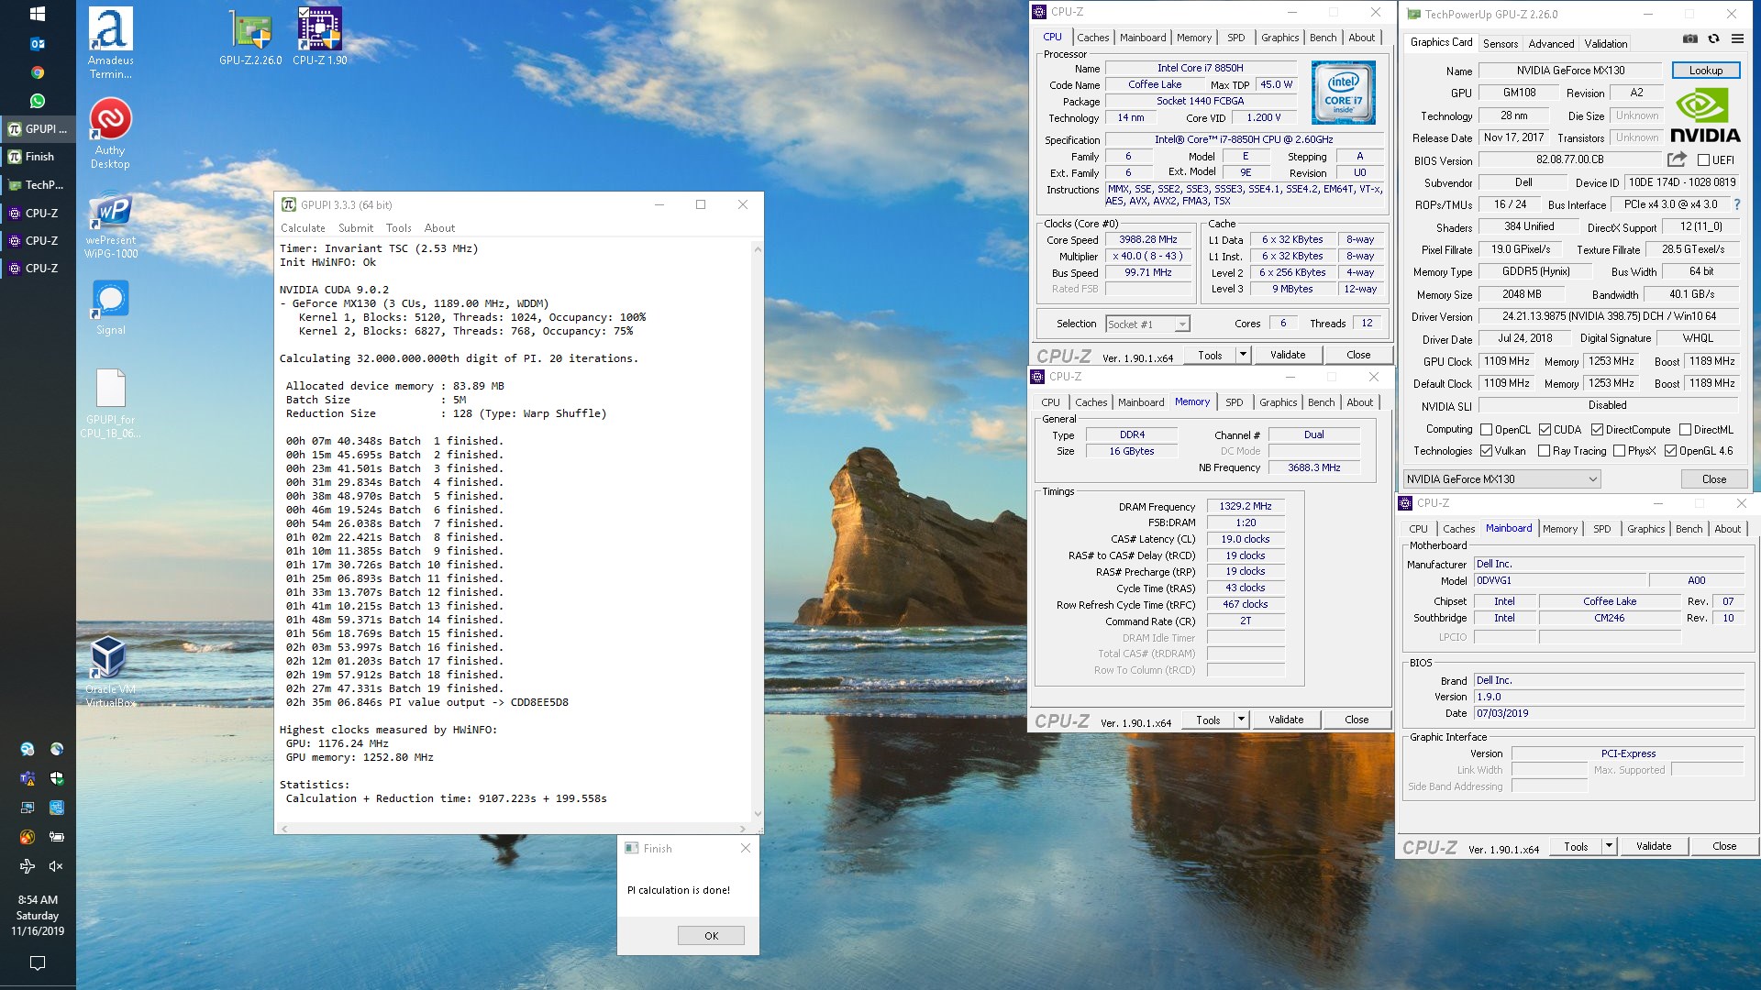Open the Amadeus Terminal desktop shortcut

[110, 43]
